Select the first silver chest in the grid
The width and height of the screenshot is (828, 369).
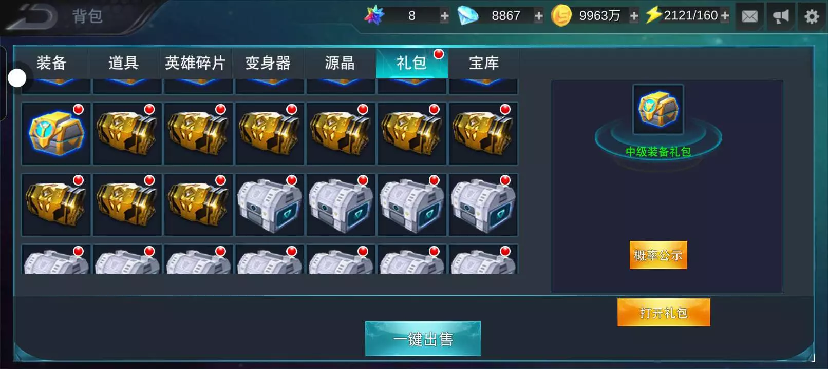[x=270, y=204]
